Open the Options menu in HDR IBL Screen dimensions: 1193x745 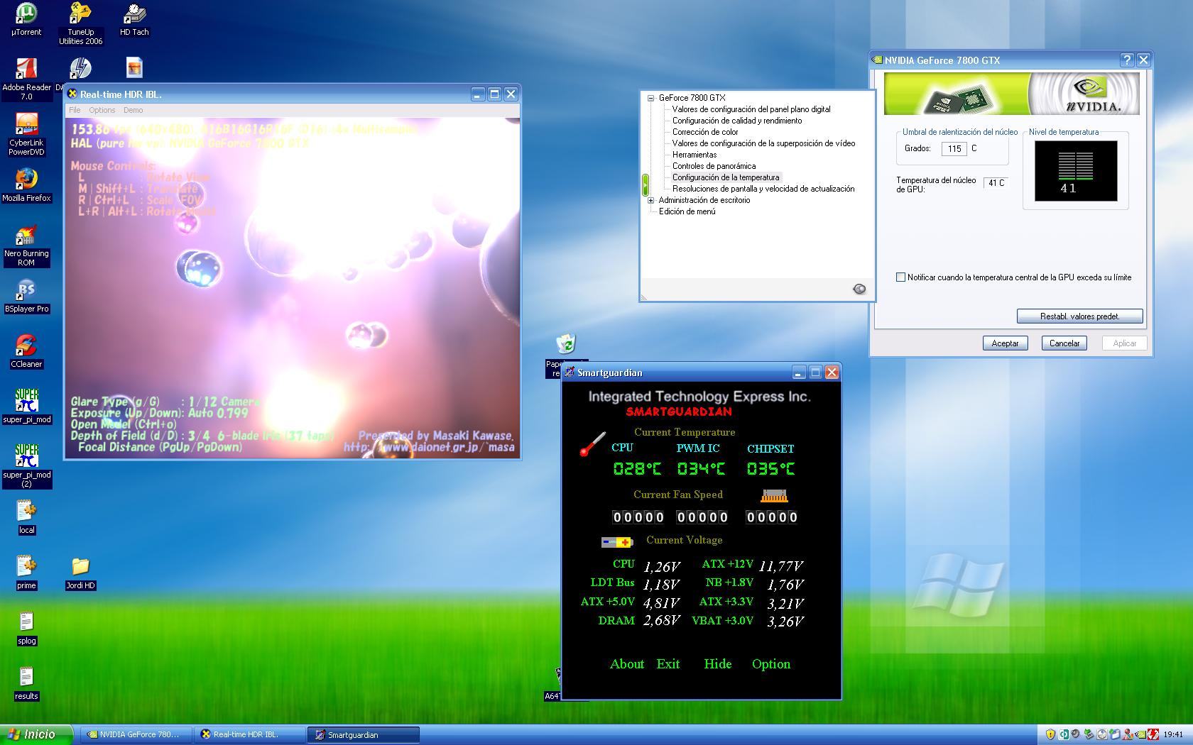click(x=102, y=110)
